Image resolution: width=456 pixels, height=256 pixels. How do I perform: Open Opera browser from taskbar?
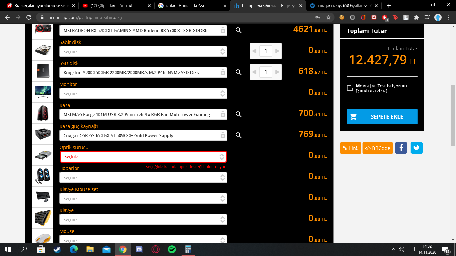156,249
